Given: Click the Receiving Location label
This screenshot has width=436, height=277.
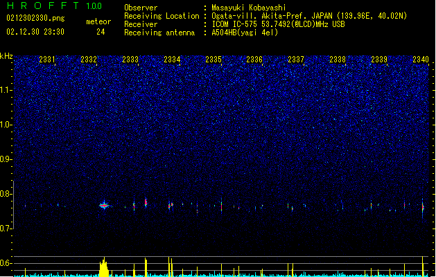Looking at the screenshot, I should point(162,16).
